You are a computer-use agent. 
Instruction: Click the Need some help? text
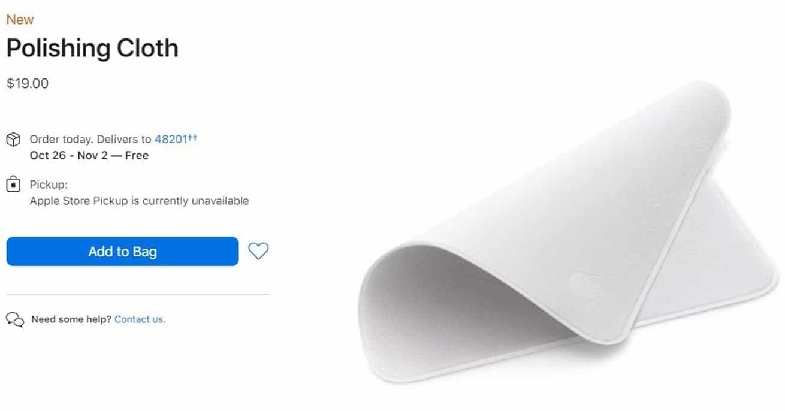point(71,319)
